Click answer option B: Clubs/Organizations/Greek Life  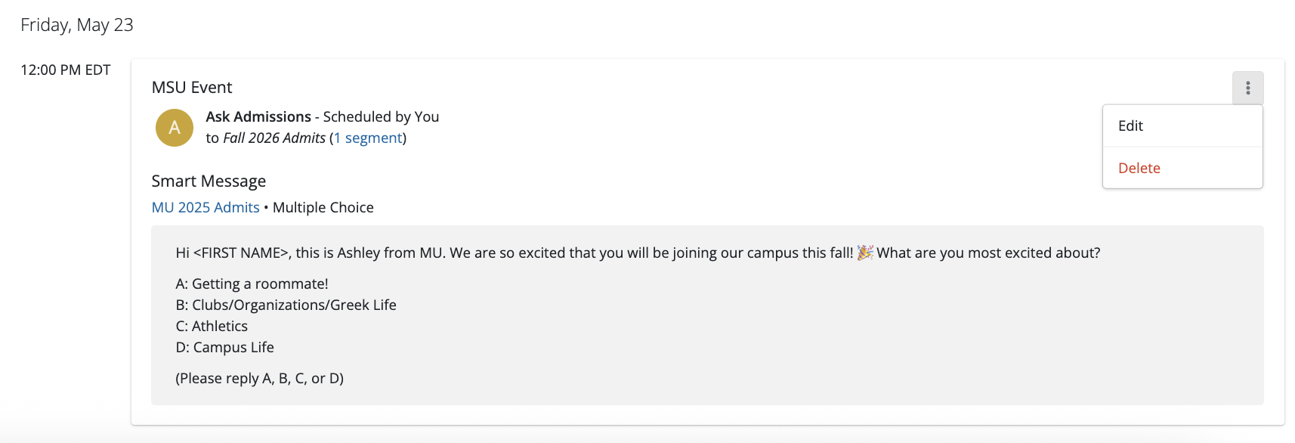pos(286,305)
